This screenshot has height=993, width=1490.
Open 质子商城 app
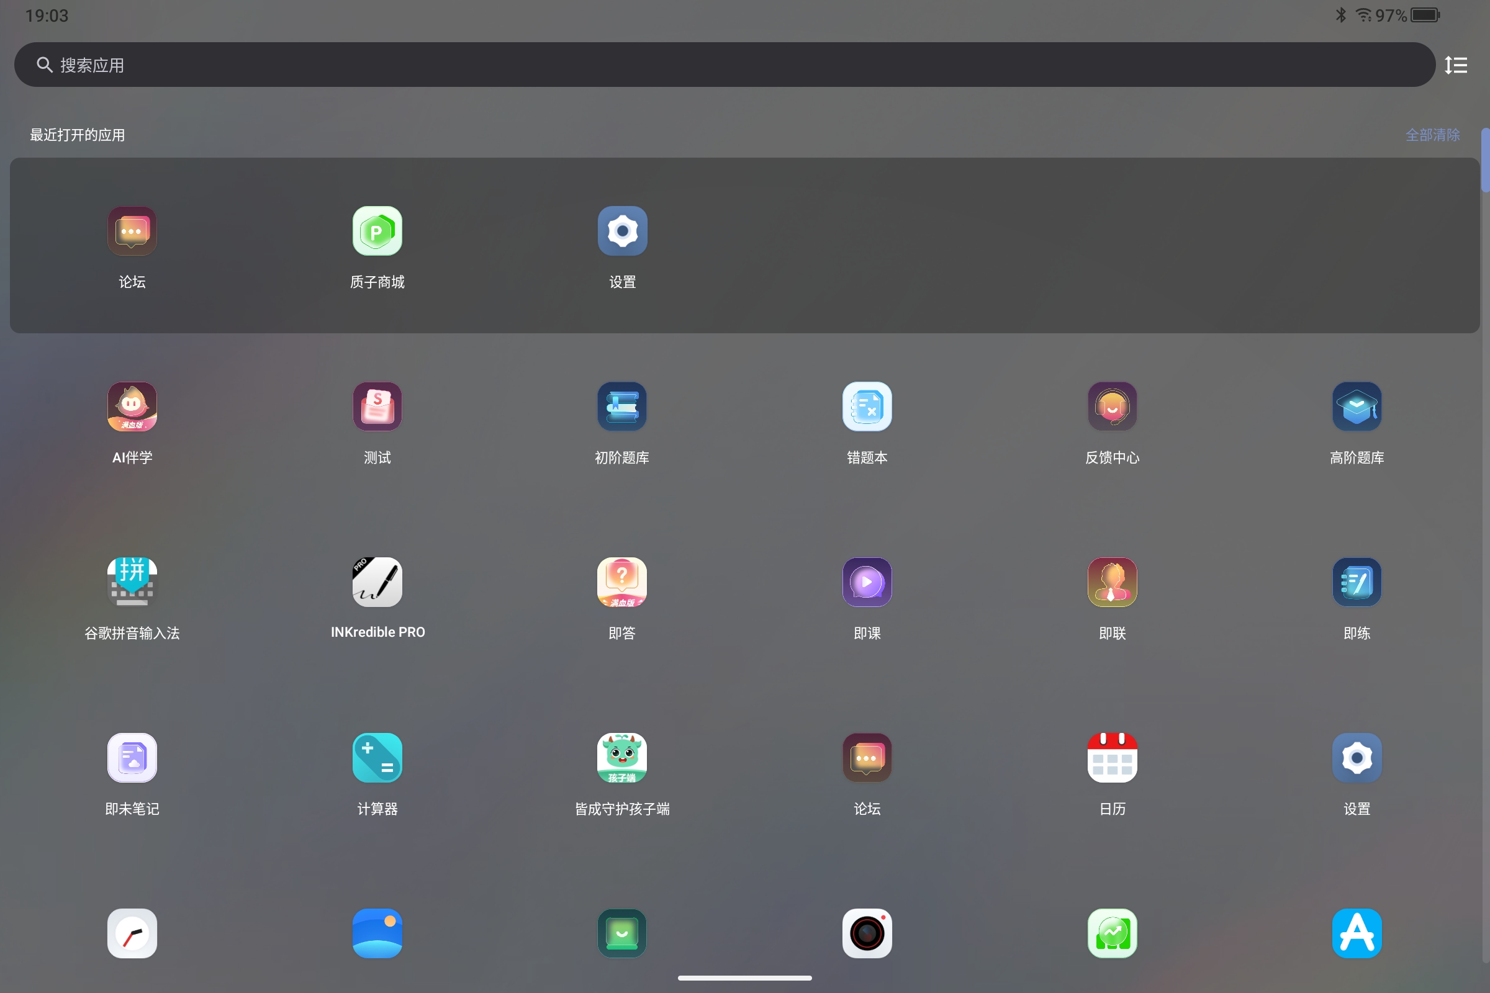[x=377, y=231]
